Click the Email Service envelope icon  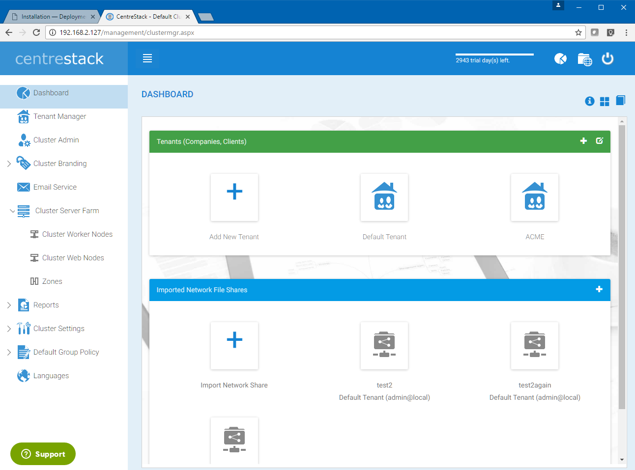tap(23, 187)
